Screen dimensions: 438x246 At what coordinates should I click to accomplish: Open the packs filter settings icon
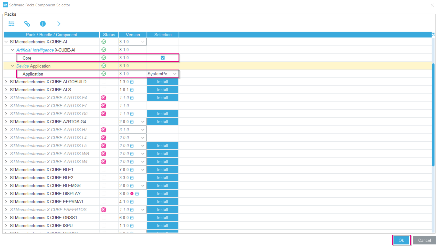[x=12, y=24]
